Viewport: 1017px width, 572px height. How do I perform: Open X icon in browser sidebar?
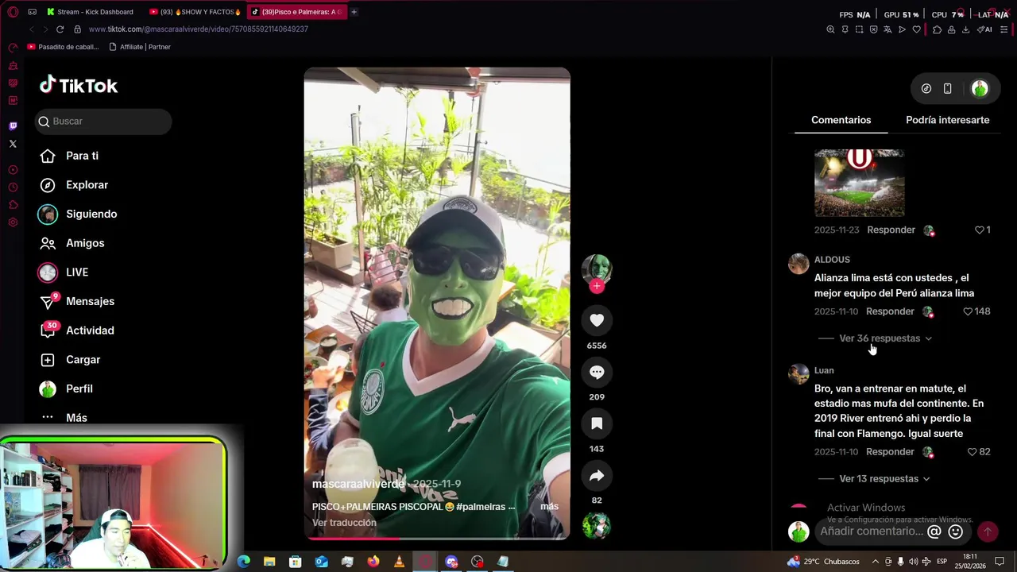pyautogui.click(x=13, y=144)
